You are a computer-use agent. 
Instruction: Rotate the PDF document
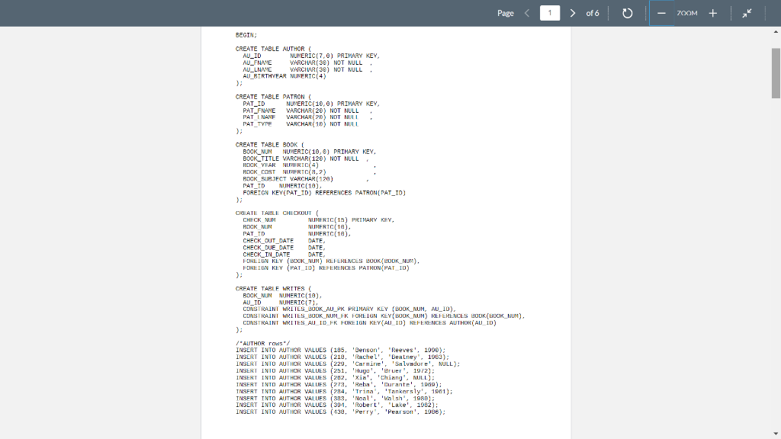point(625,13)
